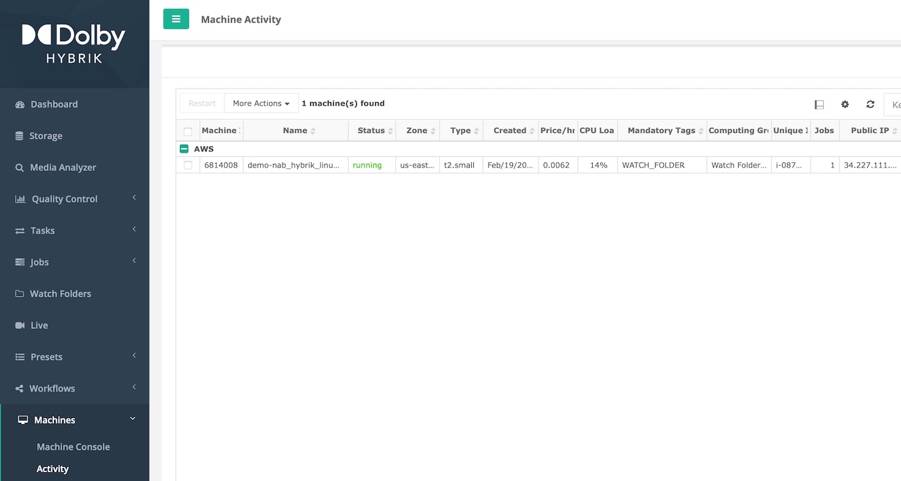
Task: Click the column layout icon
Action: [x=819, y=104]
